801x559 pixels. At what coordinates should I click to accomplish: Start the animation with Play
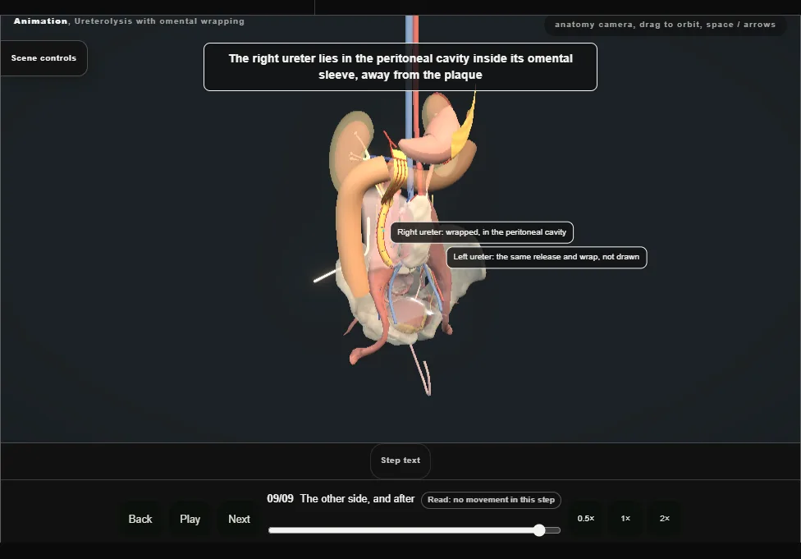pyautogui.click(x=190, y=519)
